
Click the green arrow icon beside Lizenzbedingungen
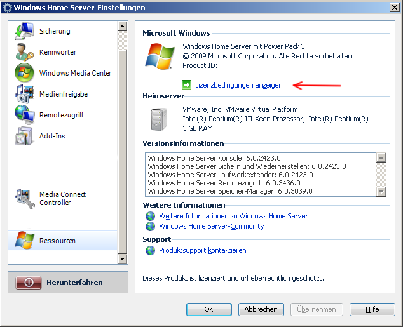coord(186,85)
